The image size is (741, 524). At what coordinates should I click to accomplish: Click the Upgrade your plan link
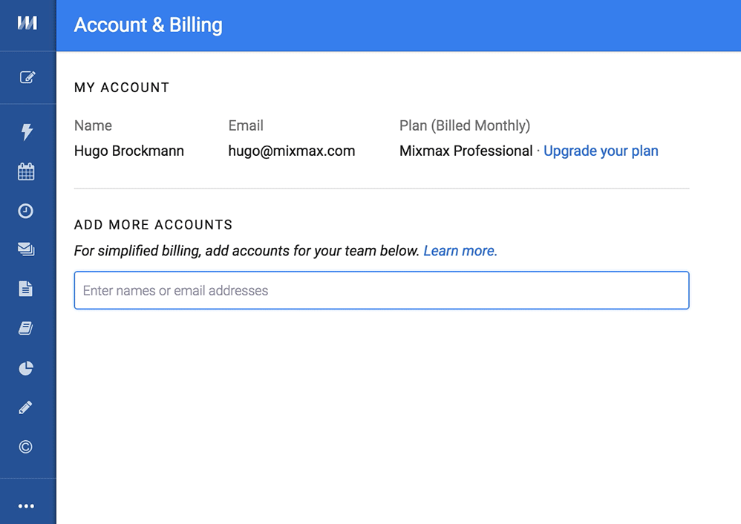click(601, 151)
